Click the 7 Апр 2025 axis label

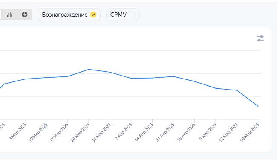click(x=124, y=132)
